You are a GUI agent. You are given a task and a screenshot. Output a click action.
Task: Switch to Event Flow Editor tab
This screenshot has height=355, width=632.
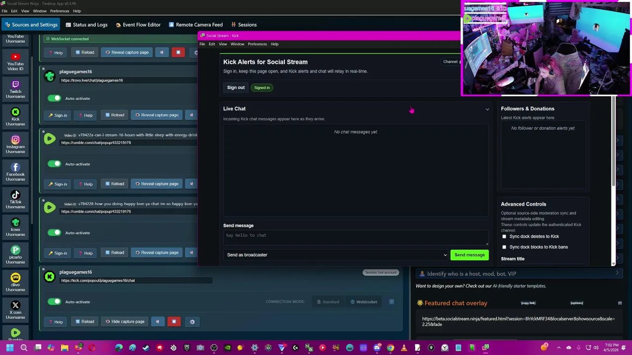click(x=138, y=25)
